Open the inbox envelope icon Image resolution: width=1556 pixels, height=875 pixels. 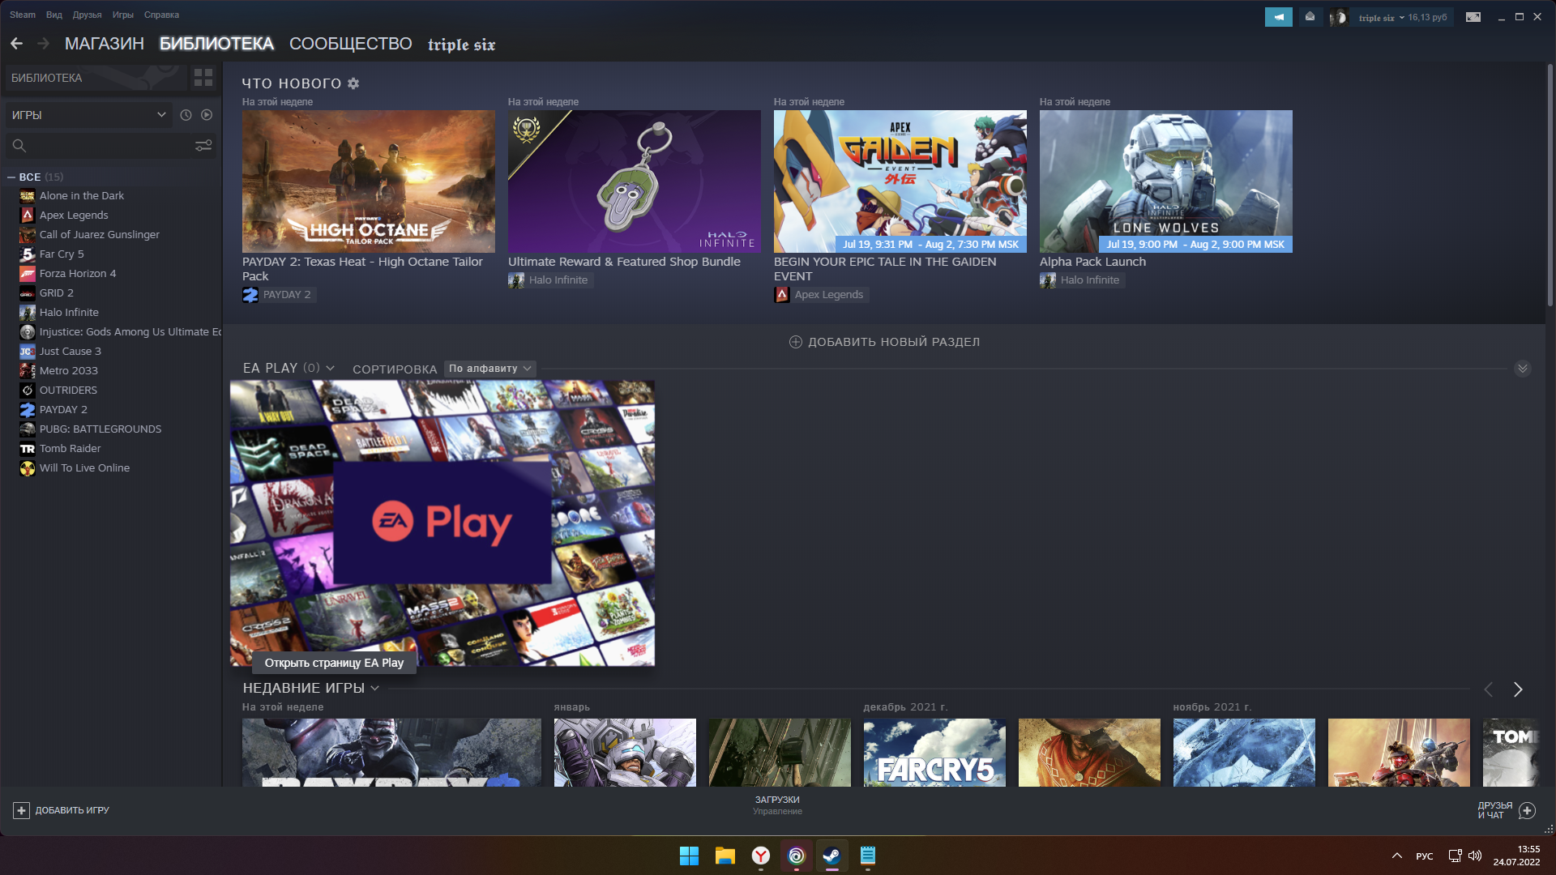(x=1310, y=17)
